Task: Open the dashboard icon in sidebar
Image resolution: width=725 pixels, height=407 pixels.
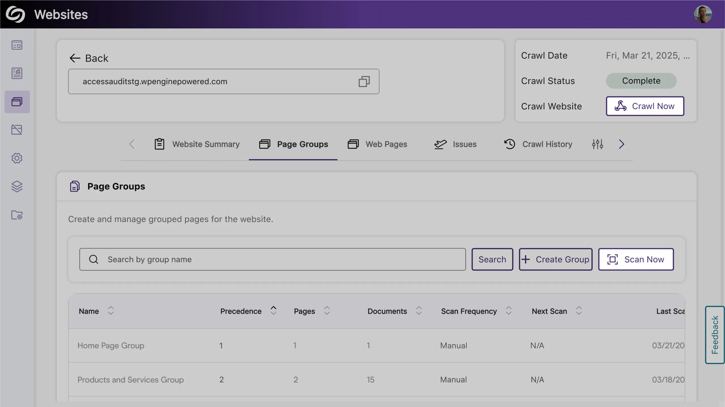Action: click(17, 45)
